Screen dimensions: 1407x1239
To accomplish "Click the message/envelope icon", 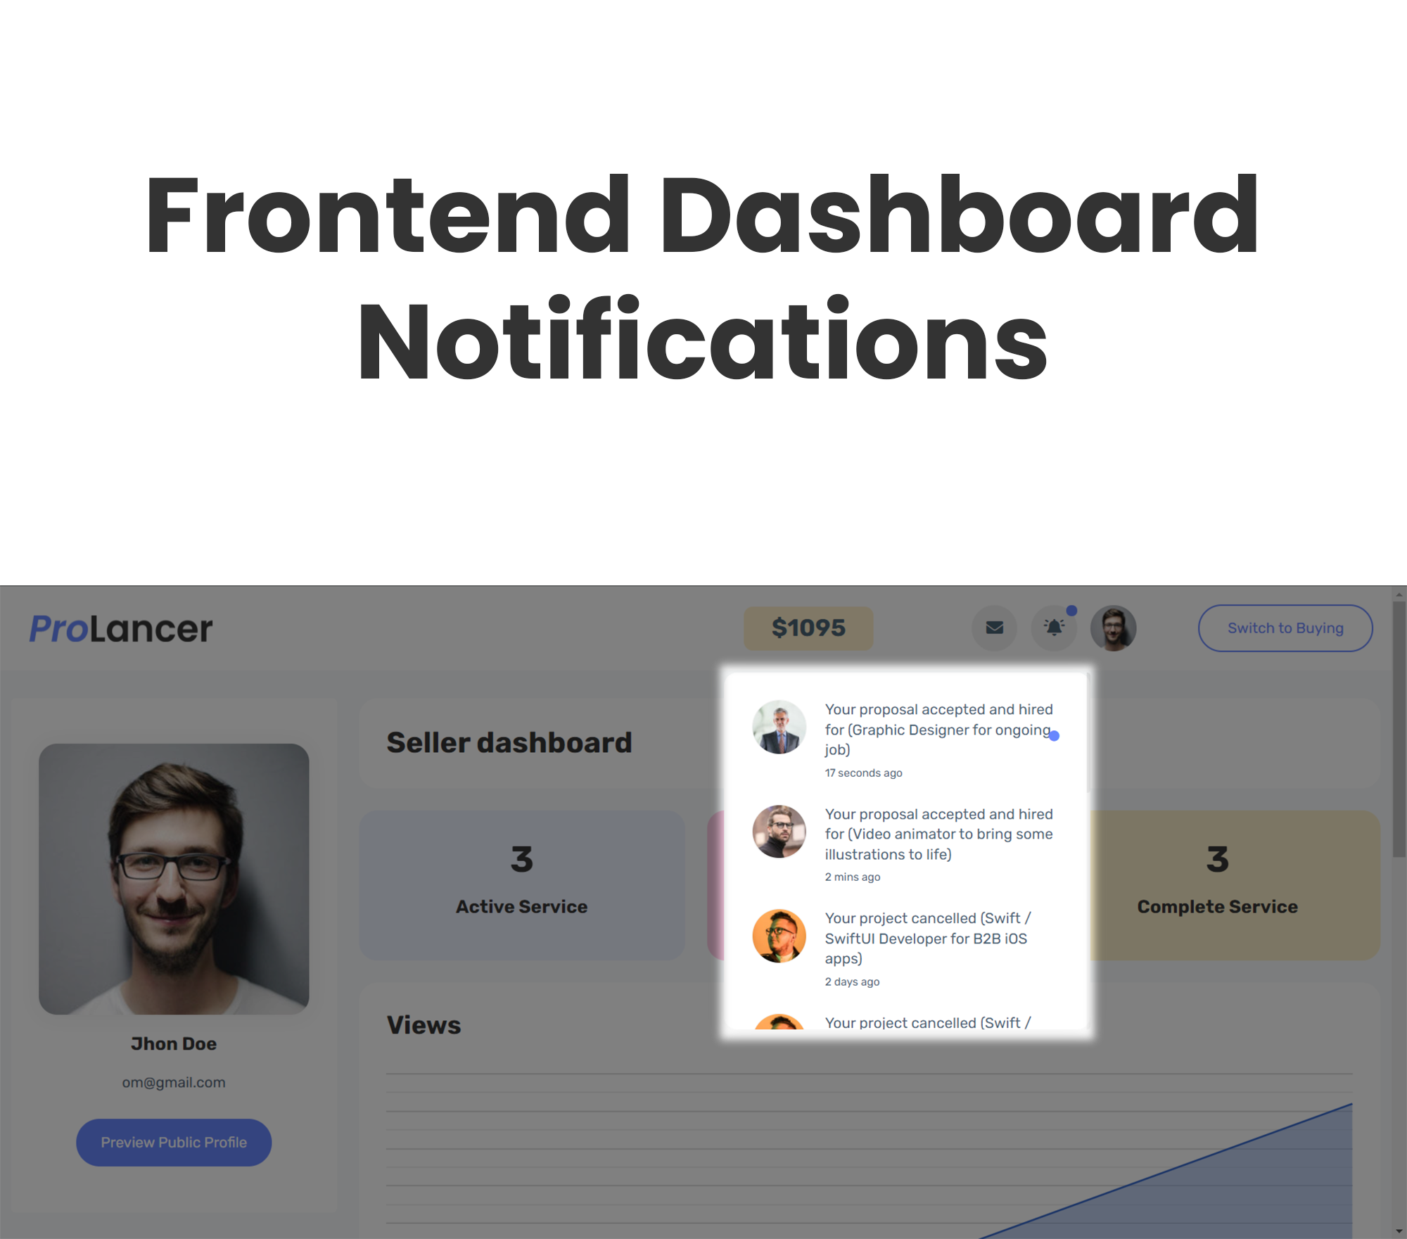I will click(x=995, y=628).
